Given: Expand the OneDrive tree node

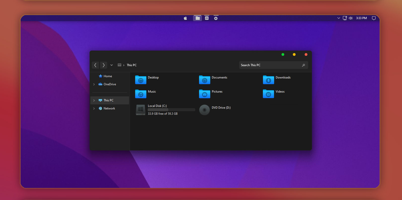Looking at the screenshot, I should pos(94,84).
